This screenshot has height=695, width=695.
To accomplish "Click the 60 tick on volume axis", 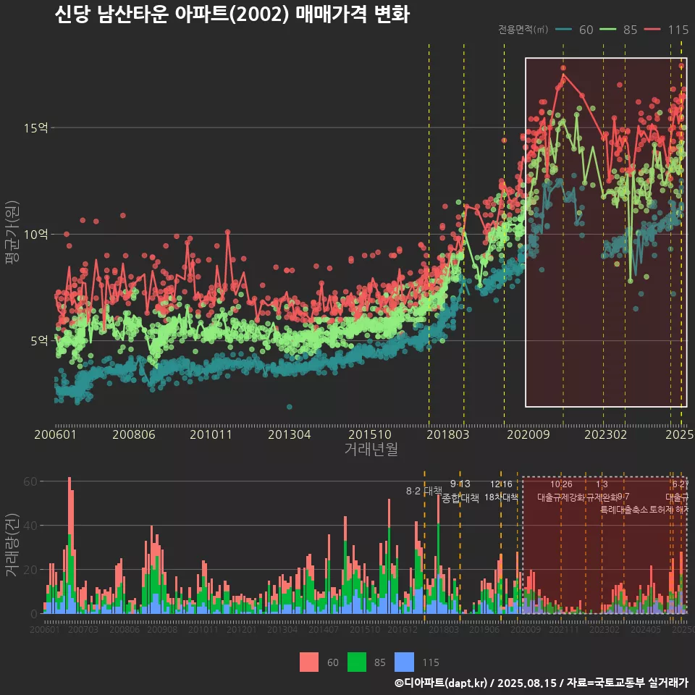I will pos(30,481).
